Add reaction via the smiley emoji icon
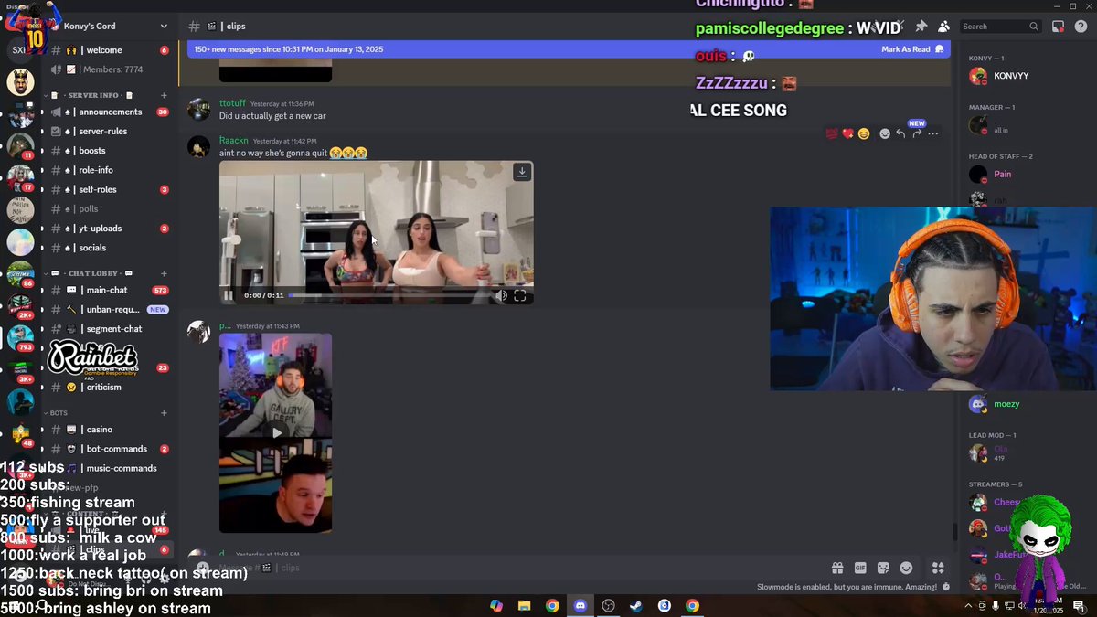This screenshot has width=1097, height=617. click(885, 133)
